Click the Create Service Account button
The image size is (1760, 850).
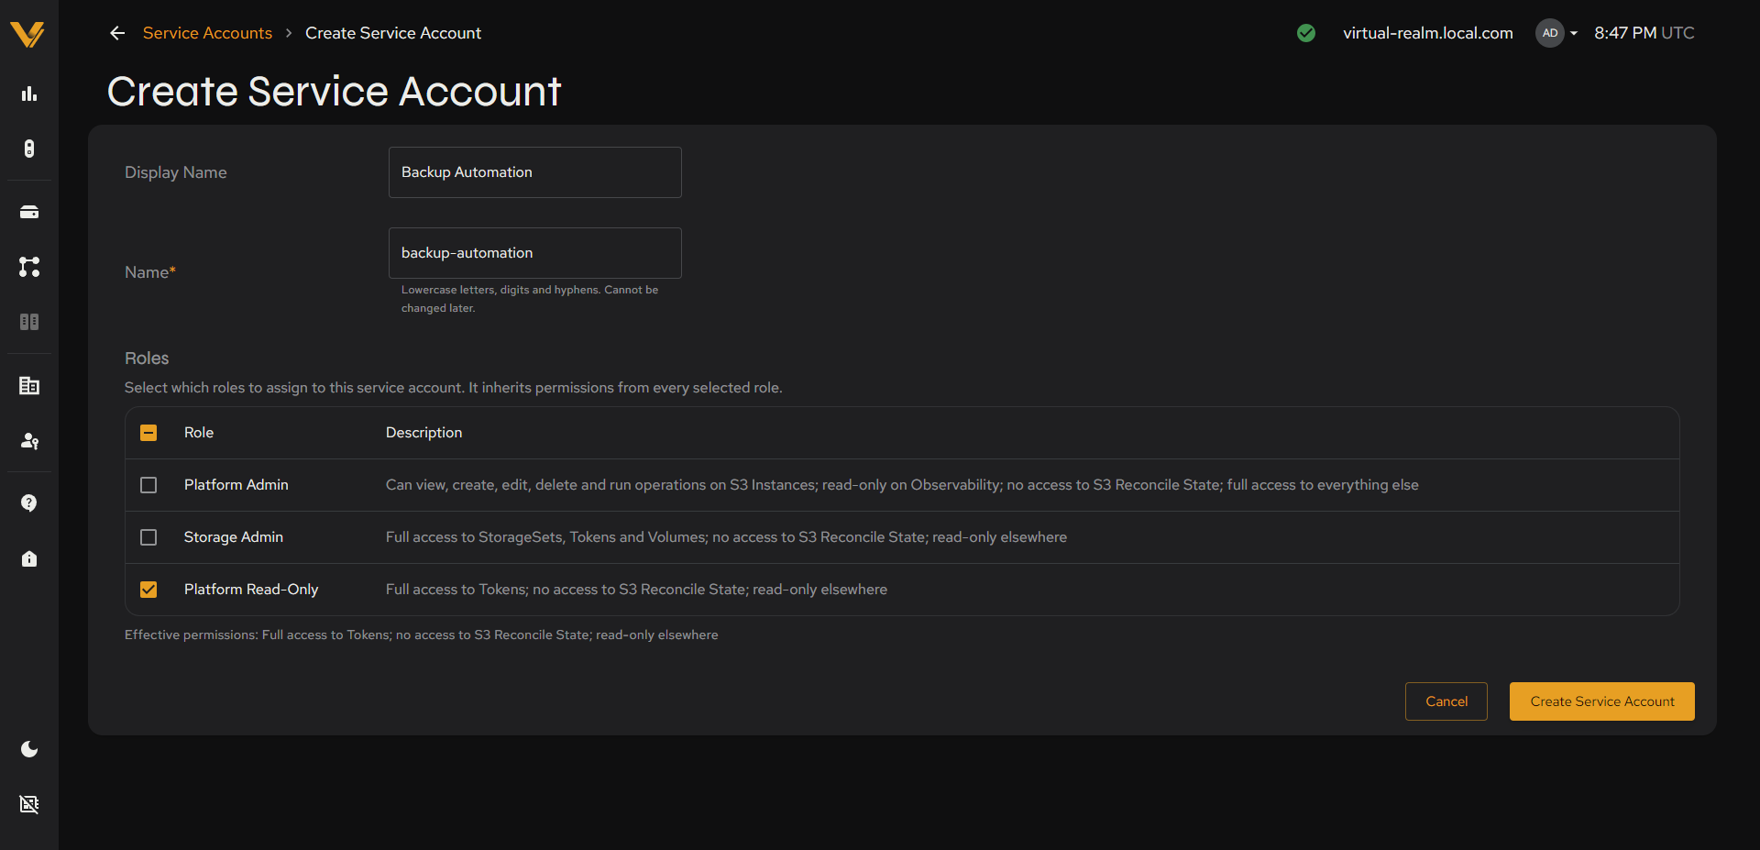pyautogui.click(x=1602, y=701)
